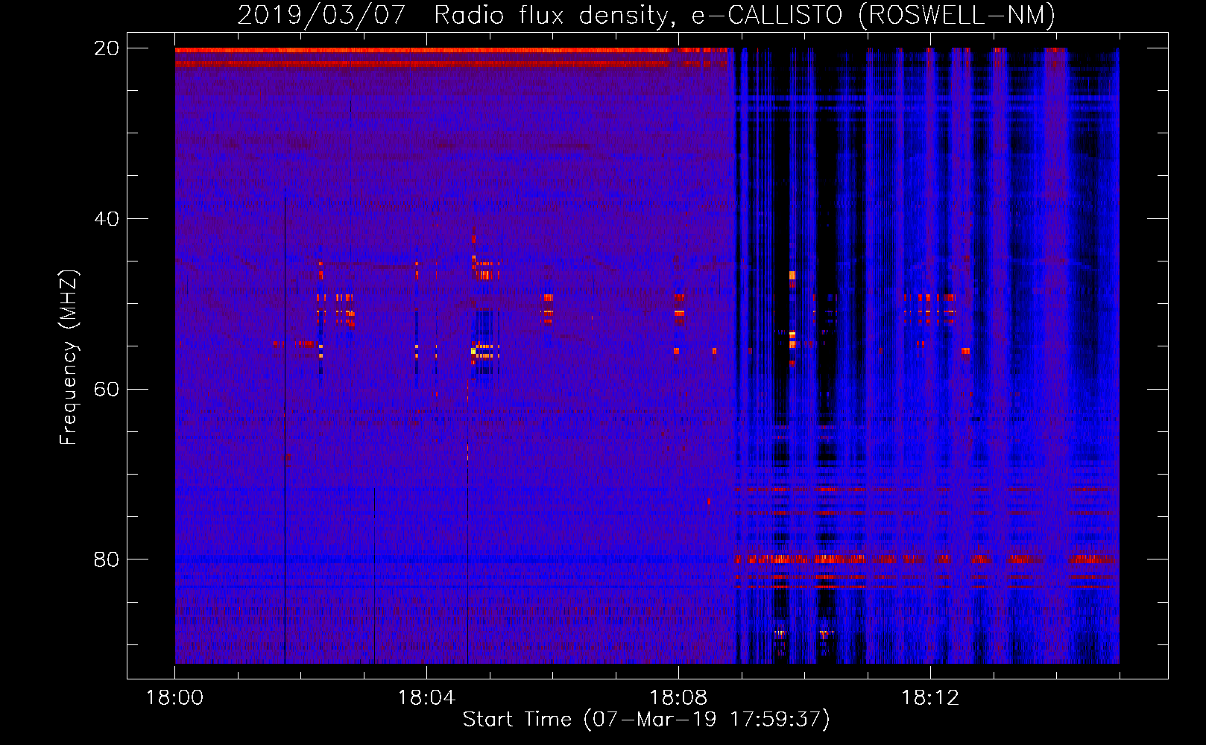Click the '80' frequency tick label
The height and width of the screenshot is (745, 1206).
pos(107,559)
